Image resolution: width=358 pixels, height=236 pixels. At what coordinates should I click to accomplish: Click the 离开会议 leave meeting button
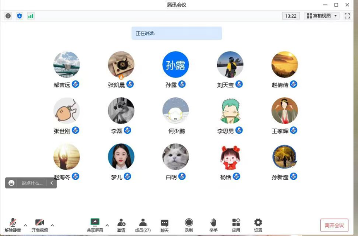pyautogui.click(x=334, y=225)
